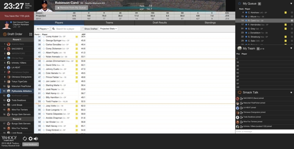Star Joey Votto to queue him
The width and height of the screenshot is (294, 149).
pos(44,106)
